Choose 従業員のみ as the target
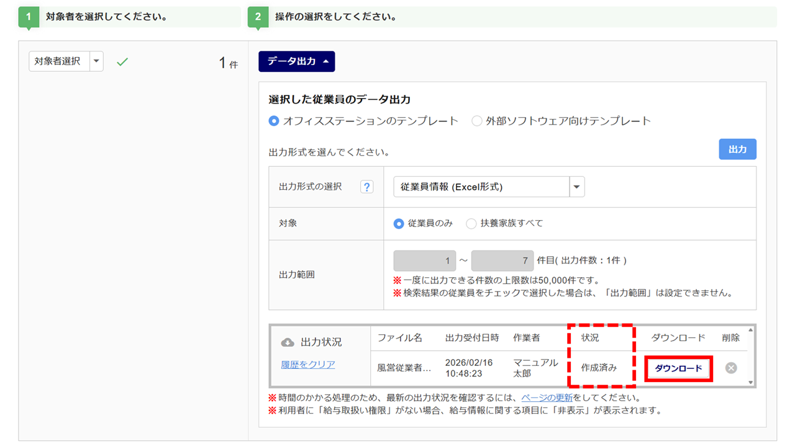 (399, 223)
